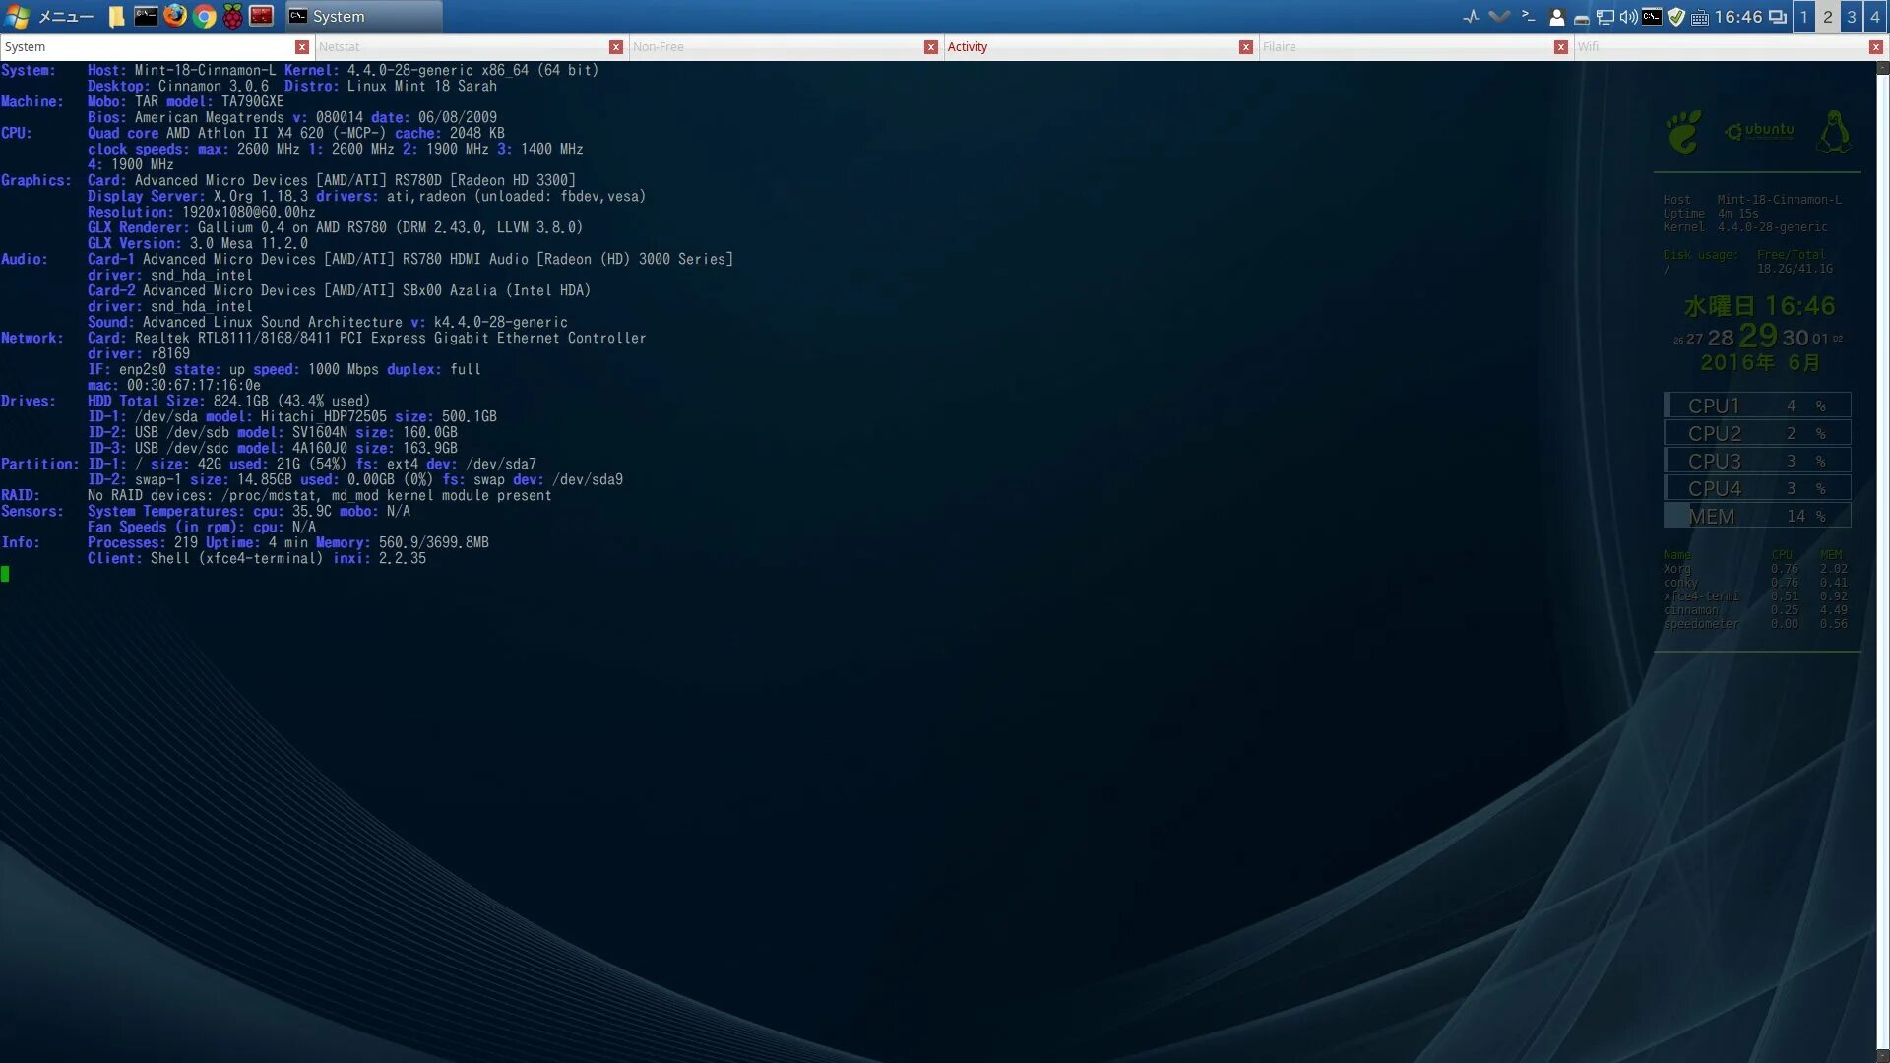Image resolution: width=1890 pixels, height=1063 pixels.
Task: Open the network connection applet
Action: click(1605, 17)
